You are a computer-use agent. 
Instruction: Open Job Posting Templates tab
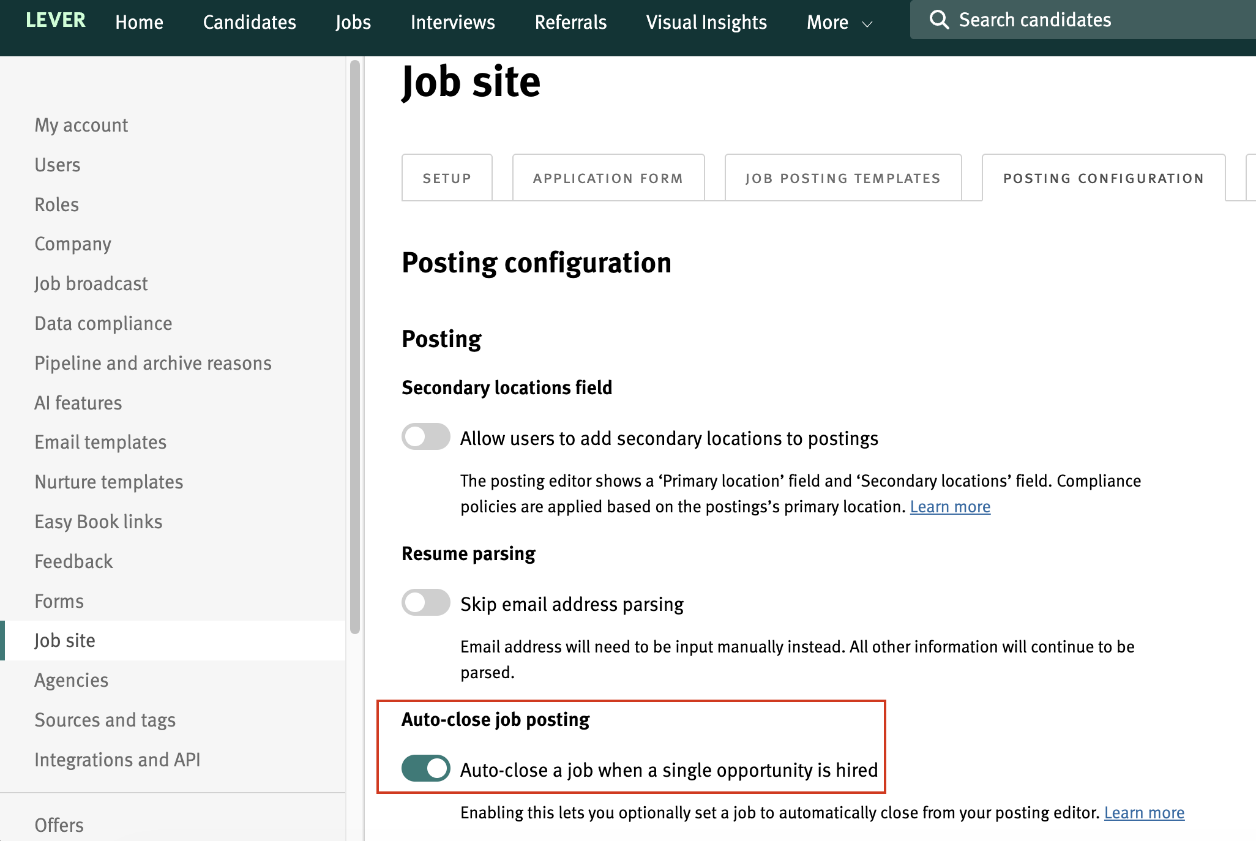click(x=843, y=178)
